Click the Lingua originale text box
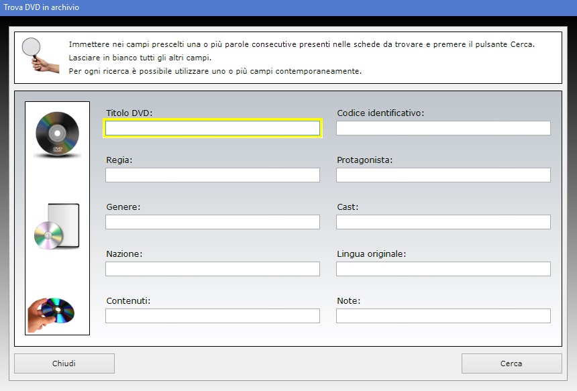The width and height of the screenshot is (577, 391). [443, 269]
